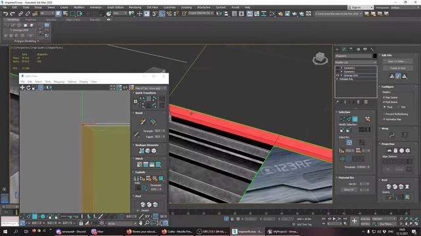Click the pin stack icon below modifier list
Image resolution: width=421 pixels, height=236 pixels.
(337, 102)
